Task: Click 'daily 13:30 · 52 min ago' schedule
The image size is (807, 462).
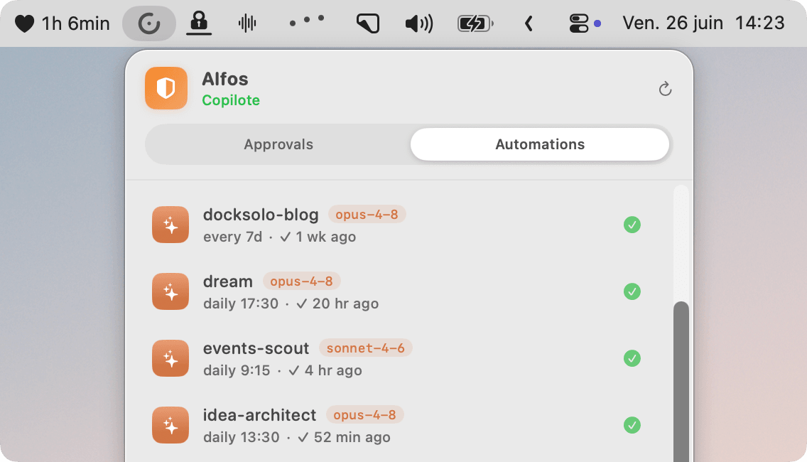Action: pyautogui.click(x=297, y=437)
